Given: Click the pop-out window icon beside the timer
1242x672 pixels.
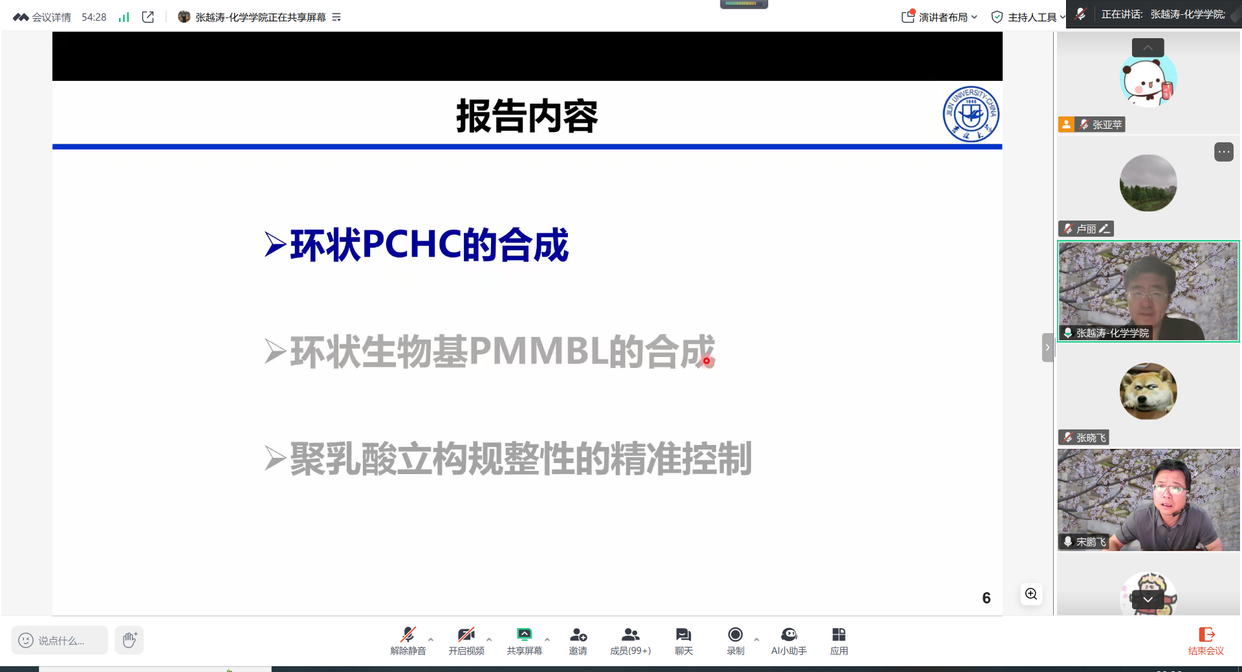Looking at the screenshot, I should coord(148,17).
